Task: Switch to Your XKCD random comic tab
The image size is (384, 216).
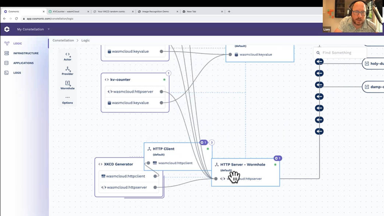Action: tap(113, 11)
